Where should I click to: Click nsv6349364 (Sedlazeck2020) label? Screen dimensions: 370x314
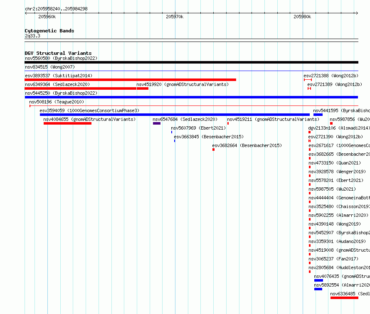click(57, 84)
